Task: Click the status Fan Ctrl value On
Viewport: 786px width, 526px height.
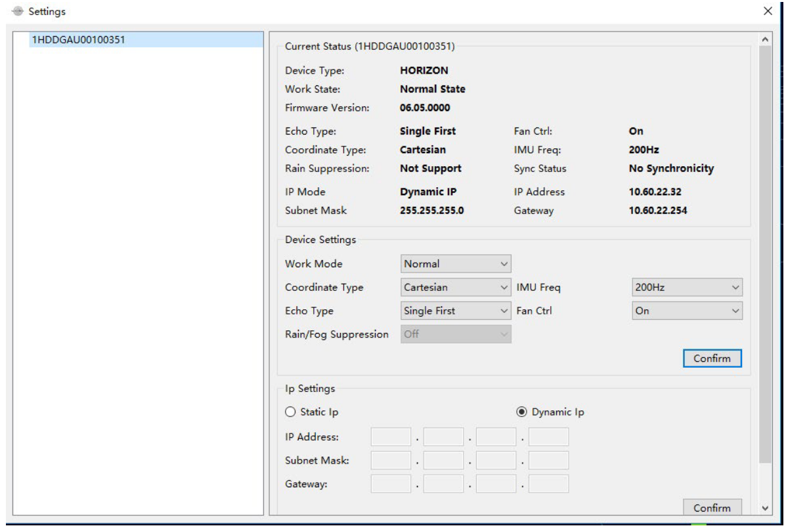Action: point(636,131)
